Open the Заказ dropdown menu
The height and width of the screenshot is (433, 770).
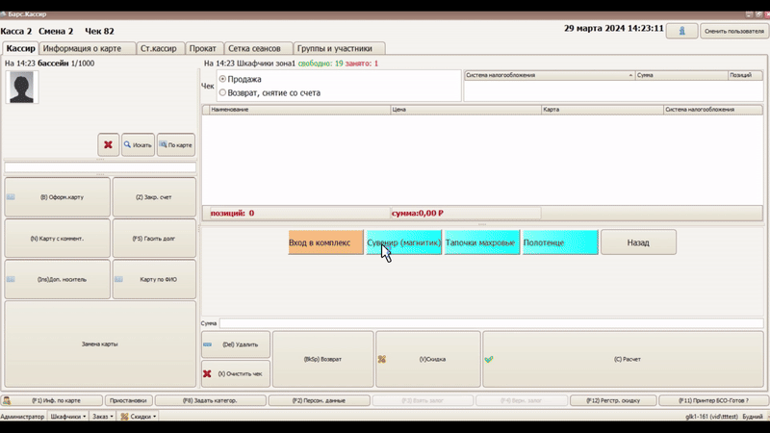pos(103,417)
